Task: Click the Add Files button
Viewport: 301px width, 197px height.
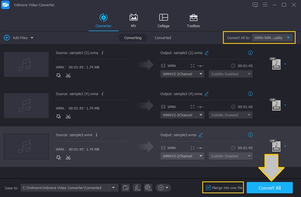Action: pos(15,38)
